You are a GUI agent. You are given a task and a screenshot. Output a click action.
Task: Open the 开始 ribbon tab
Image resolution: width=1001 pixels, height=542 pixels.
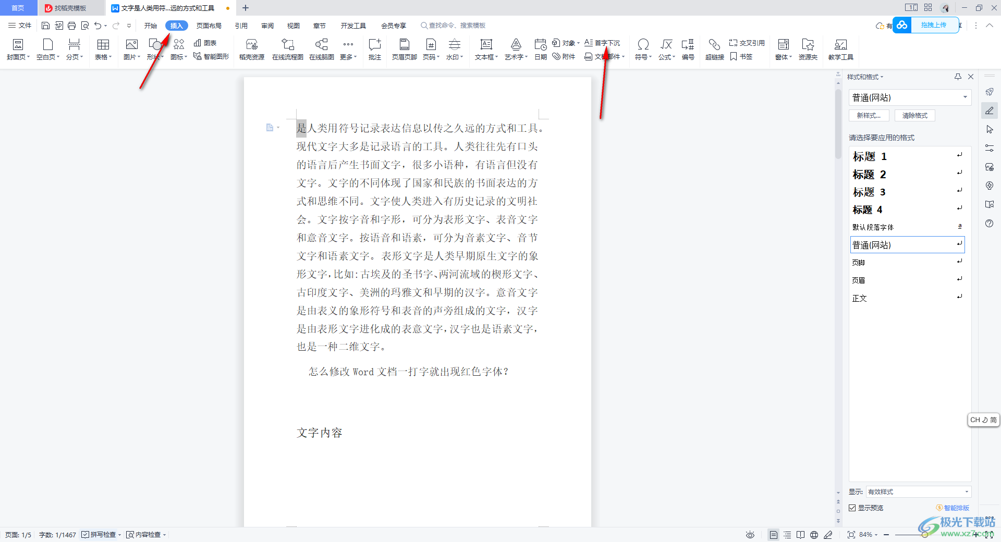point(151,26)
